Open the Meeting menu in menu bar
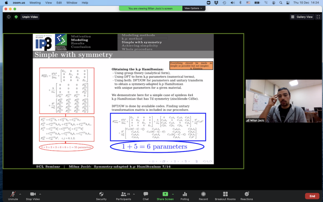Screen dimensions: 323x202 coord(35,2)
